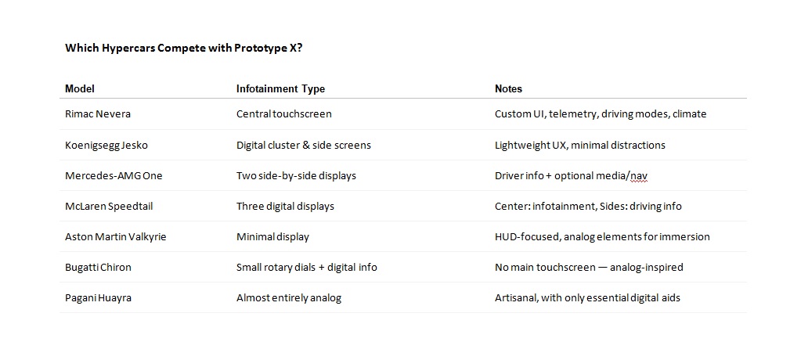Click 'Small rotary dials + digital info' cell
The width and height of the screenshot is (801, 360).
tap(306, 267)
